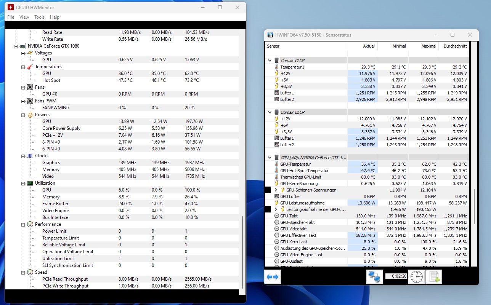The width and height of the screenshot is (491, 305).
Task: Open the View menu in HWMonitor
Action: (24, 17)
